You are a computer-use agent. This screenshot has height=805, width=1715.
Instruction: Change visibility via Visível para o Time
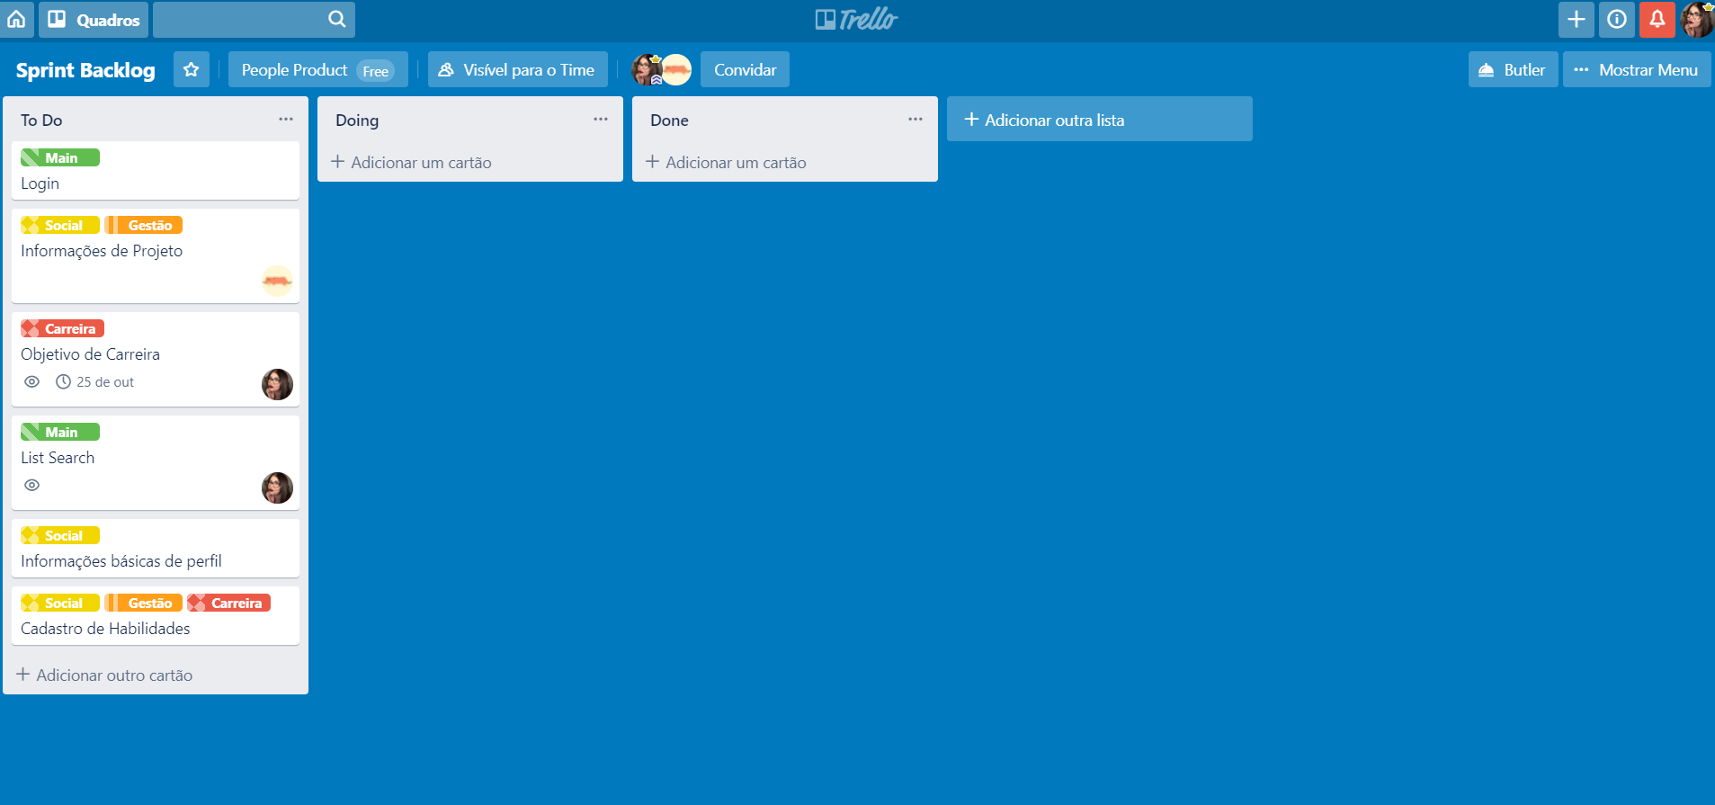point(517,69)
